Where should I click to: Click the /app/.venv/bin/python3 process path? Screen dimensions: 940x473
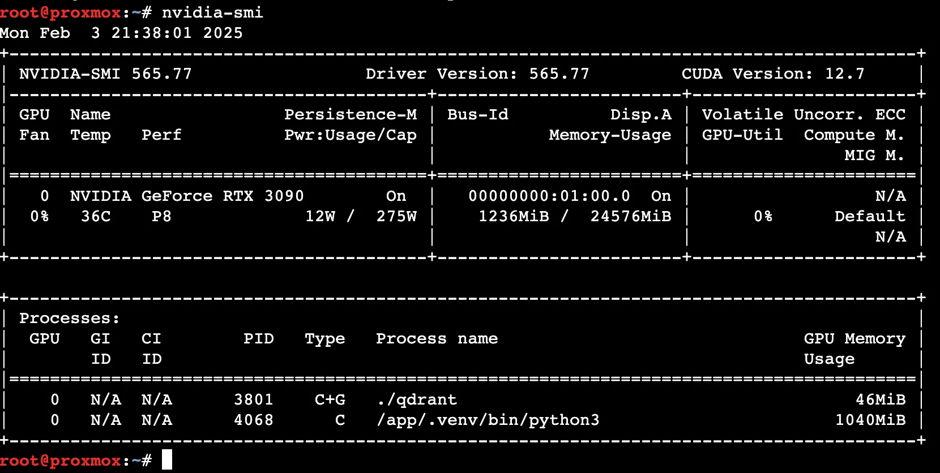[488, 420]
